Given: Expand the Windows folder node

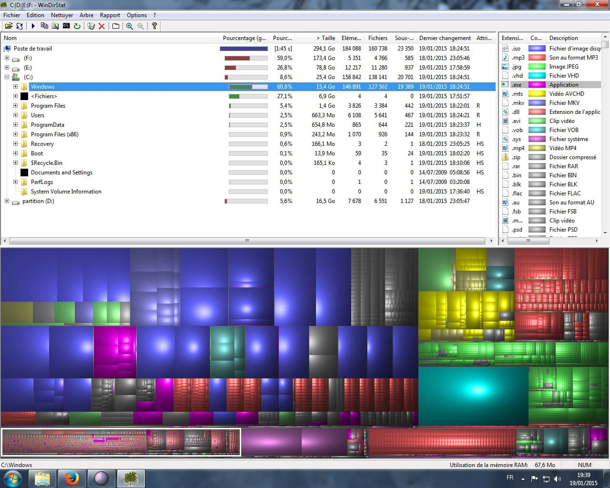Looking at the screenshot, I should 15,87.
